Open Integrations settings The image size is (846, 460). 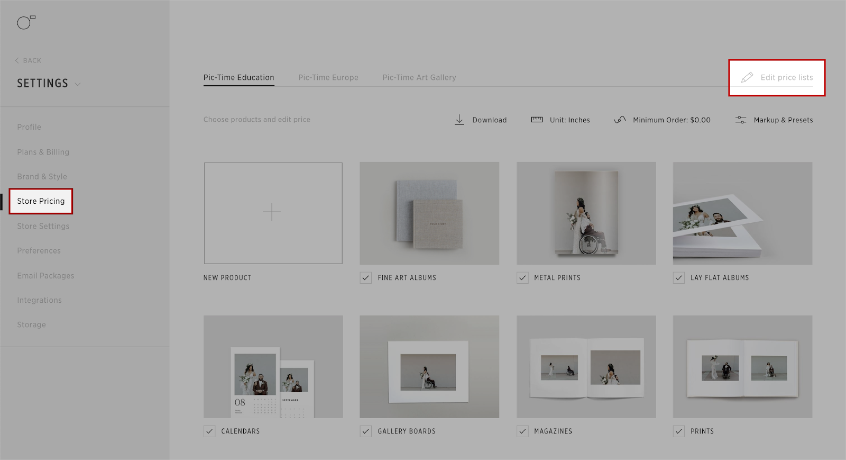40,300
